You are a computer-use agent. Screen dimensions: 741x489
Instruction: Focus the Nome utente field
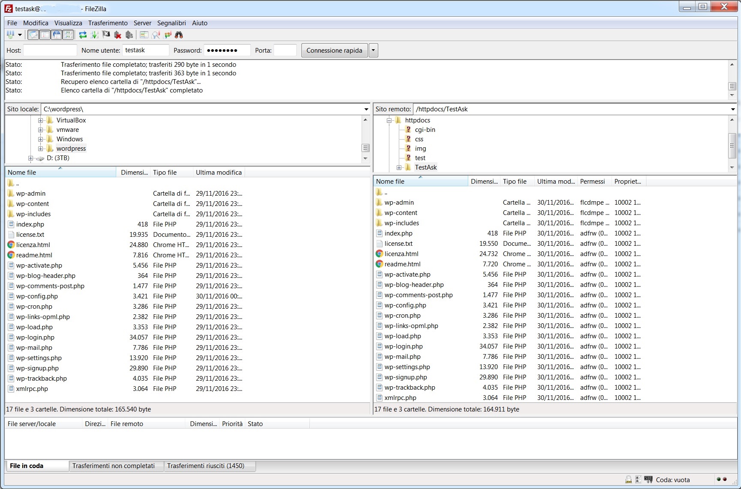point(146,50)
